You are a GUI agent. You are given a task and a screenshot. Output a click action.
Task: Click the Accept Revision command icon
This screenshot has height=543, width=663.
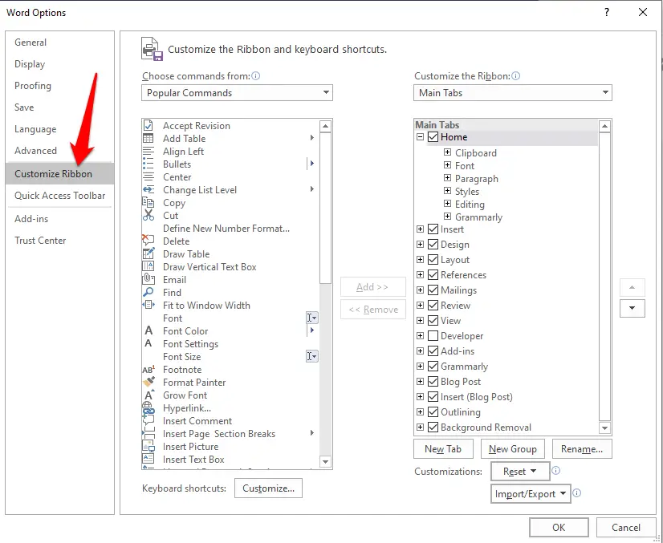click(x=148, y=125)
